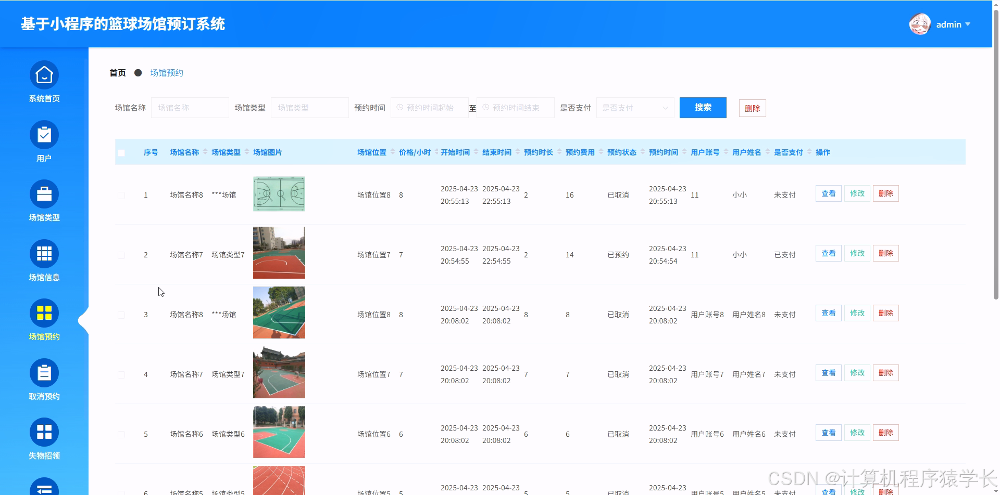Toggle the select-all checkbox in table header
The width and height of the screenshot is (1000, 495).
(121, 152)
